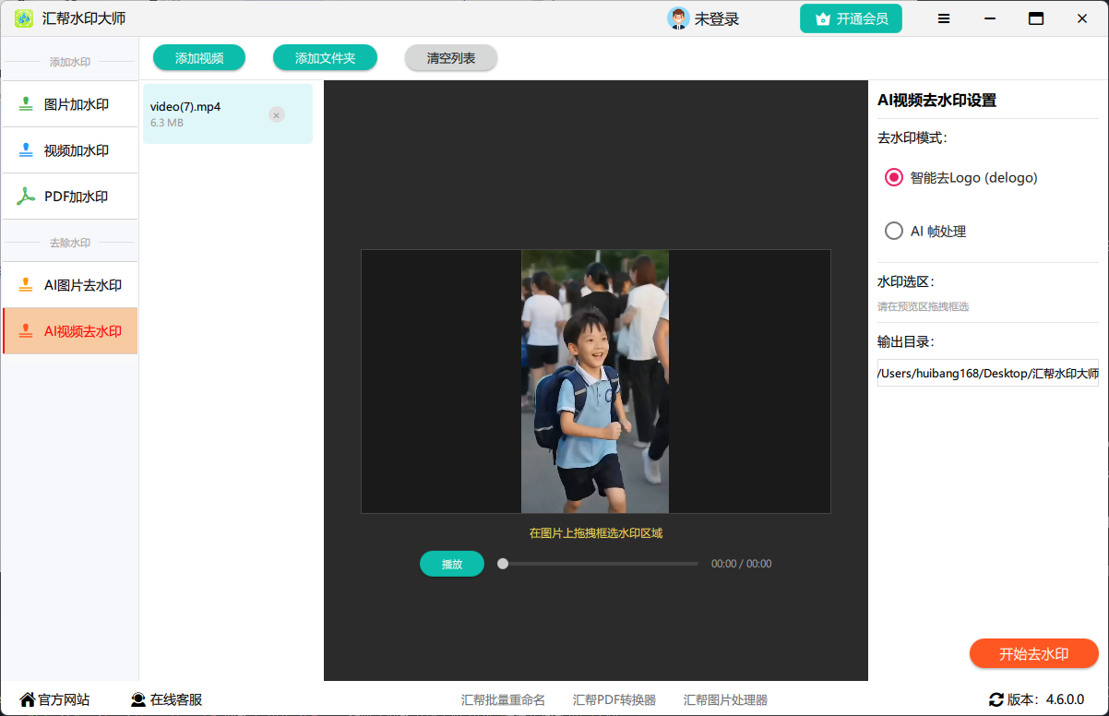Click the video preview of the running boy
Screen dimensions: 1109x716
(x=595, y=381)
